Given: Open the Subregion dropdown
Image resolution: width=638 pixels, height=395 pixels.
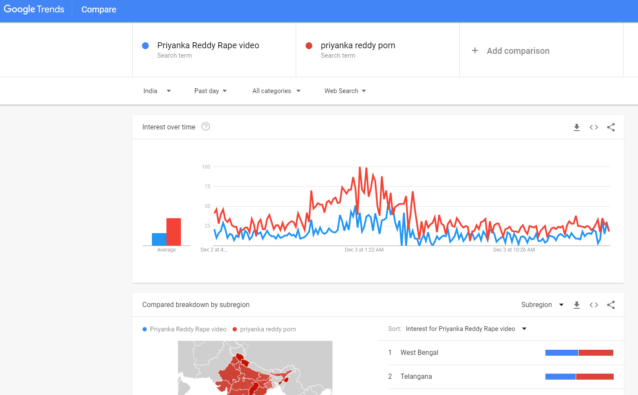Looking at the screenshot, I should [542, 305].
